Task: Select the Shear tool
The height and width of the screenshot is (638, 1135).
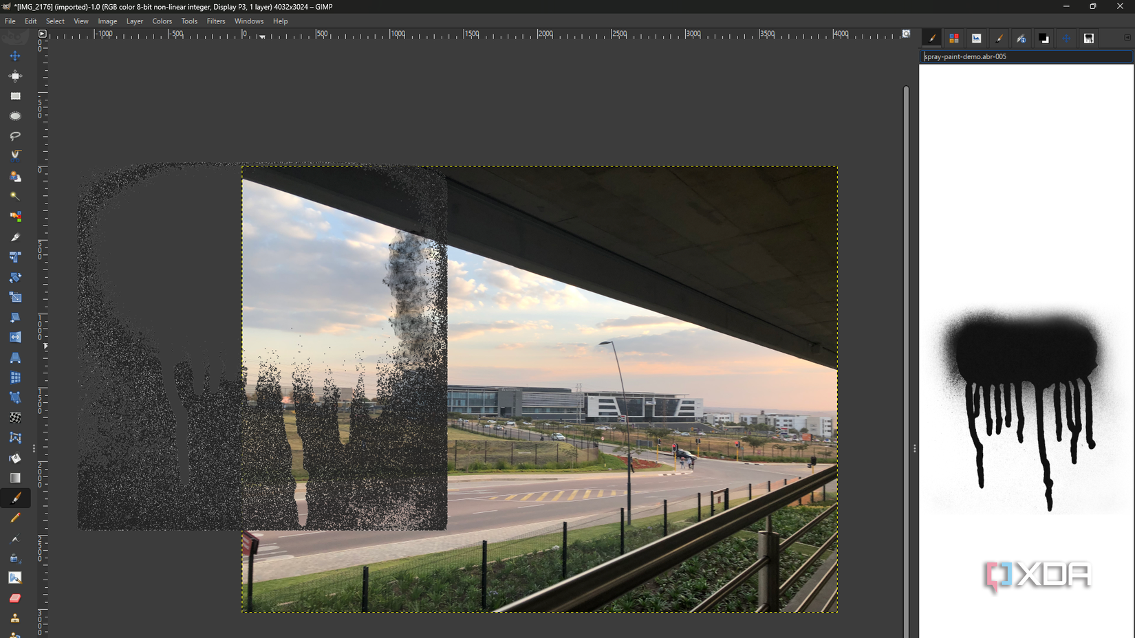Action: click(x=15, y=318)
